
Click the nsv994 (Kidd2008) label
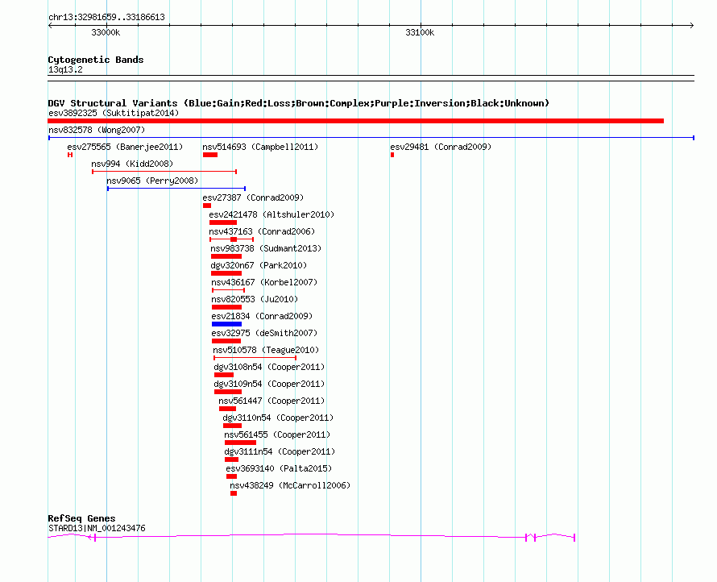pos(132,164)
